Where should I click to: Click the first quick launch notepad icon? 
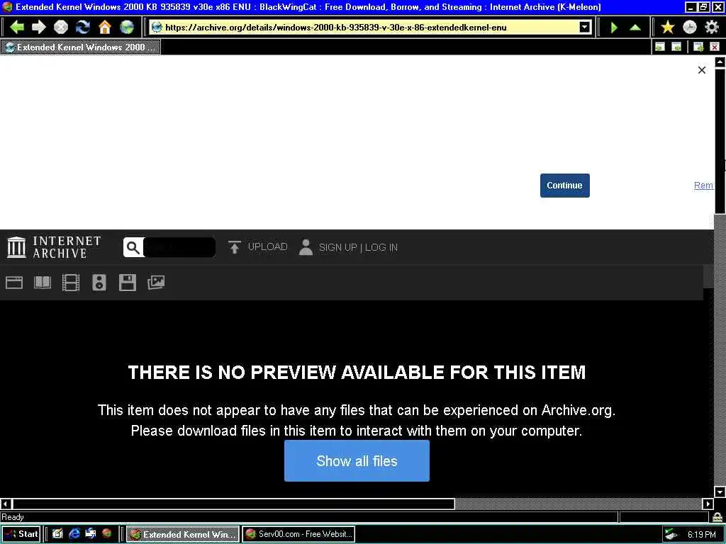[x=57, y=534]
